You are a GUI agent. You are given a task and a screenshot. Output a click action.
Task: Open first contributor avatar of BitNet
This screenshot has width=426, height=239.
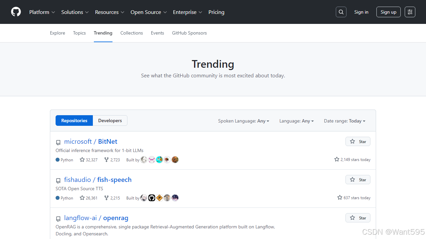(144, 160)
